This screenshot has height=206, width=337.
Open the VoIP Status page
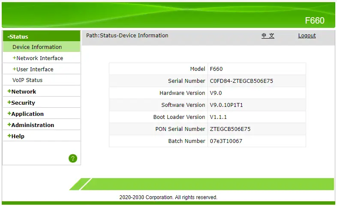click(27, 80)
